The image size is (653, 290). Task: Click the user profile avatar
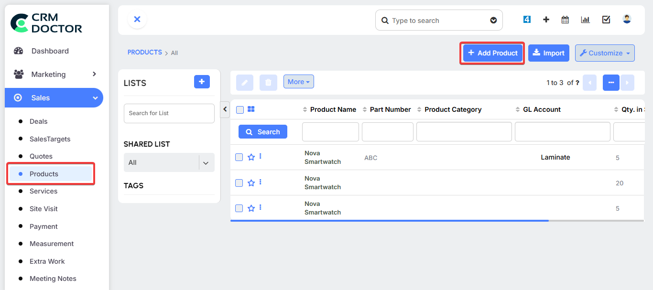pyautogui.click(x=627, y=19)
